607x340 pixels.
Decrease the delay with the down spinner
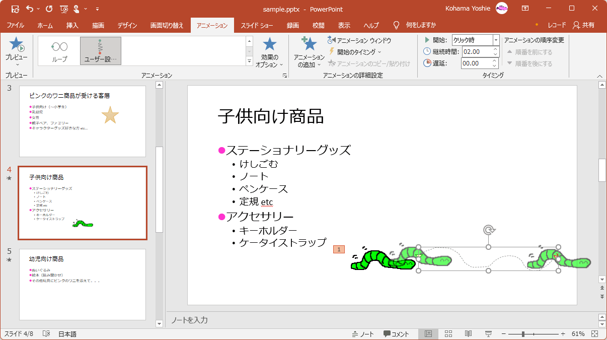(495, 66)
